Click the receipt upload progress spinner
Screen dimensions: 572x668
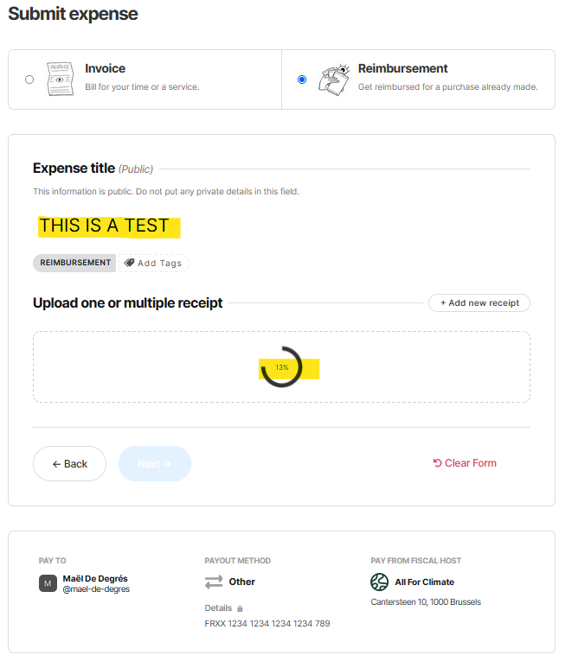click(x=281, y=367)
